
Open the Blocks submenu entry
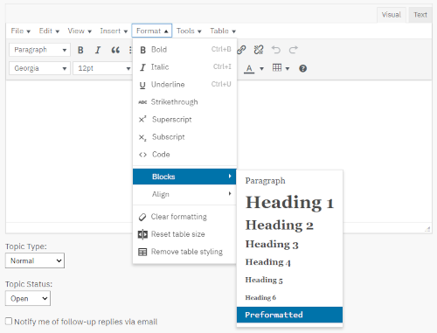coord(184,177)
